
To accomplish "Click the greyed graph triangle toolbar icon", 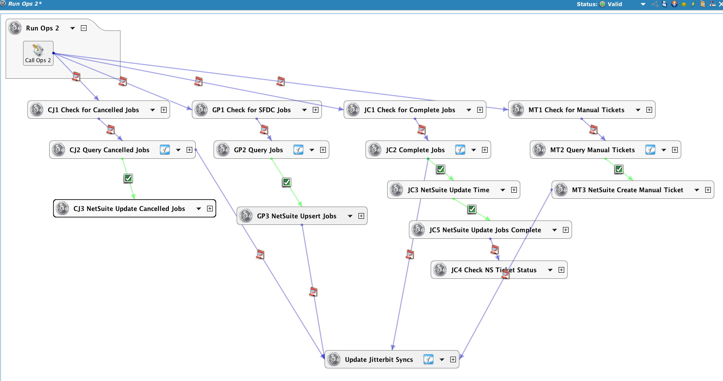I will coord(655,4).
